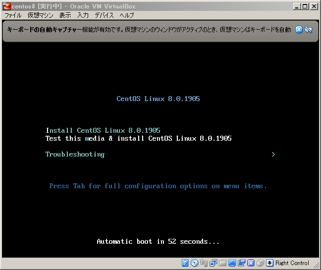Select Install CentOS Linux 8.0.1905 boot entry
The width and height of the screenshot is (321, 270).
103,130
